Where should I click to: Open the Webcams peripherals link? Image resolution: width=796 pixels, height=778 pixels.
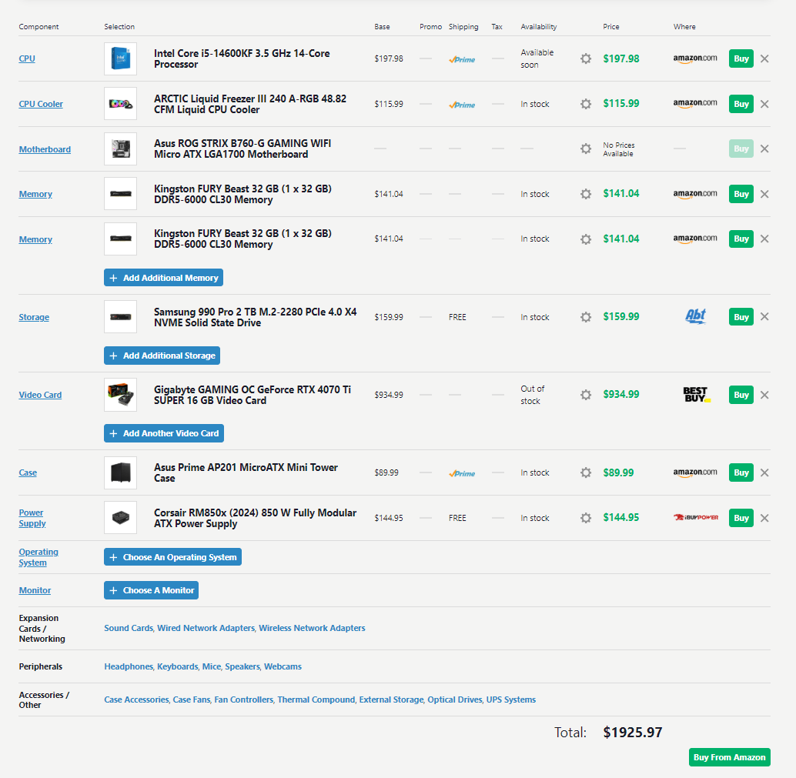pyautogui.click(x=283, y=666)
